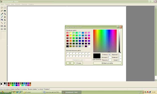The width and height of the screenshot is (157, 94).
Task: Click the Отмена button
Action: (79, 63)
